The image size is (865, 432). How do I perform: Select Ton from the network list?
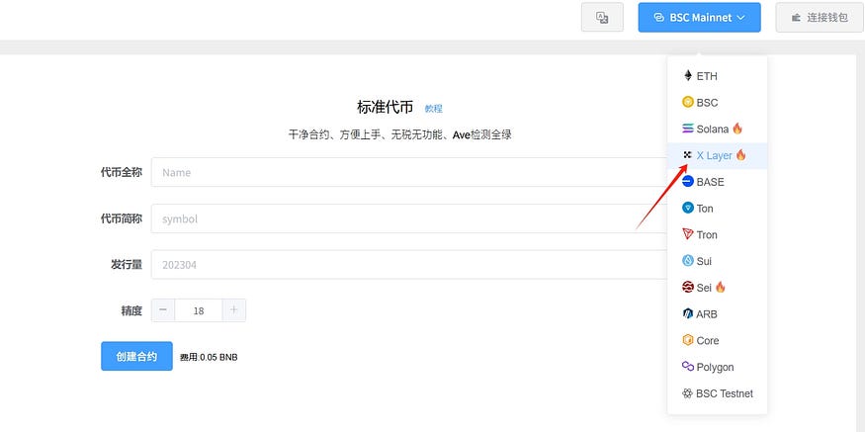[x=717, y=209]
